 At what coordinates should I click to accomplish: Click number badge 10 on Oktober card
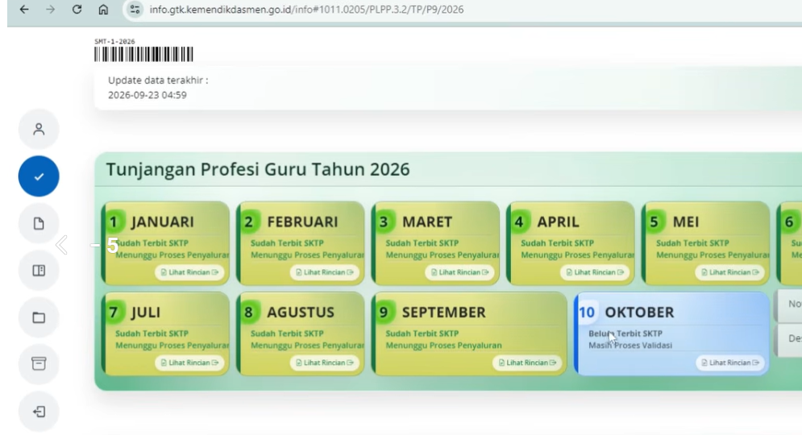point(587,313)
